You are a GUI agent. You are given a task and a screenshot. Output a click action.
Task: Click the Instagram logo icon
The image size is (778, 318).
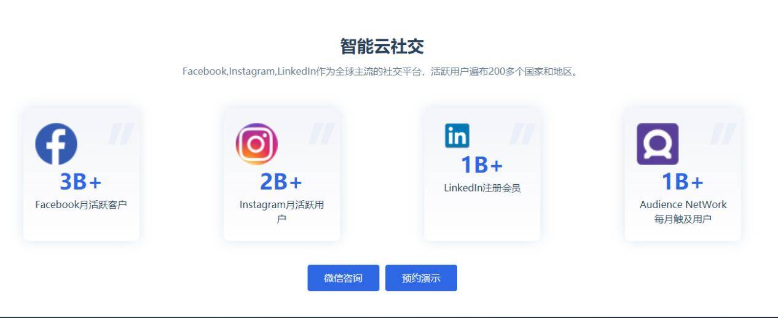[x=257, y=144]
